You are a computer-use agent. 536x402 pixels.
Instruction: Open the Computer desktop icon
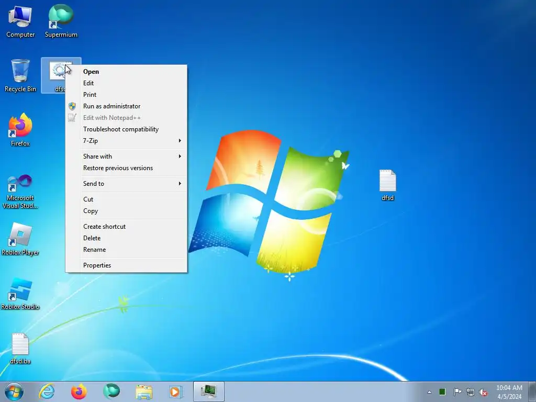click(20, 21)
